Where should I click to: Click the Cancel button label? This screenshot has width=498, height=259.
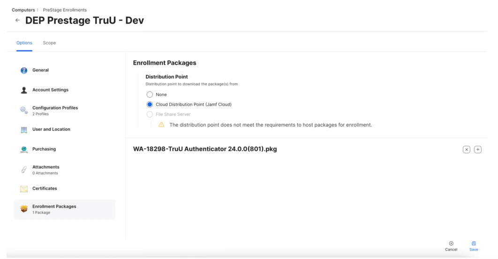(x=451, y=250)
